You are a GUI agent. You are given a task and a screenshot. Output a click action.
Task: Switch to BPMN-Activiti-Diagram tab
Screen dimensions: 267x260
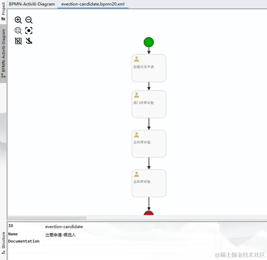[x=32, y=4]
